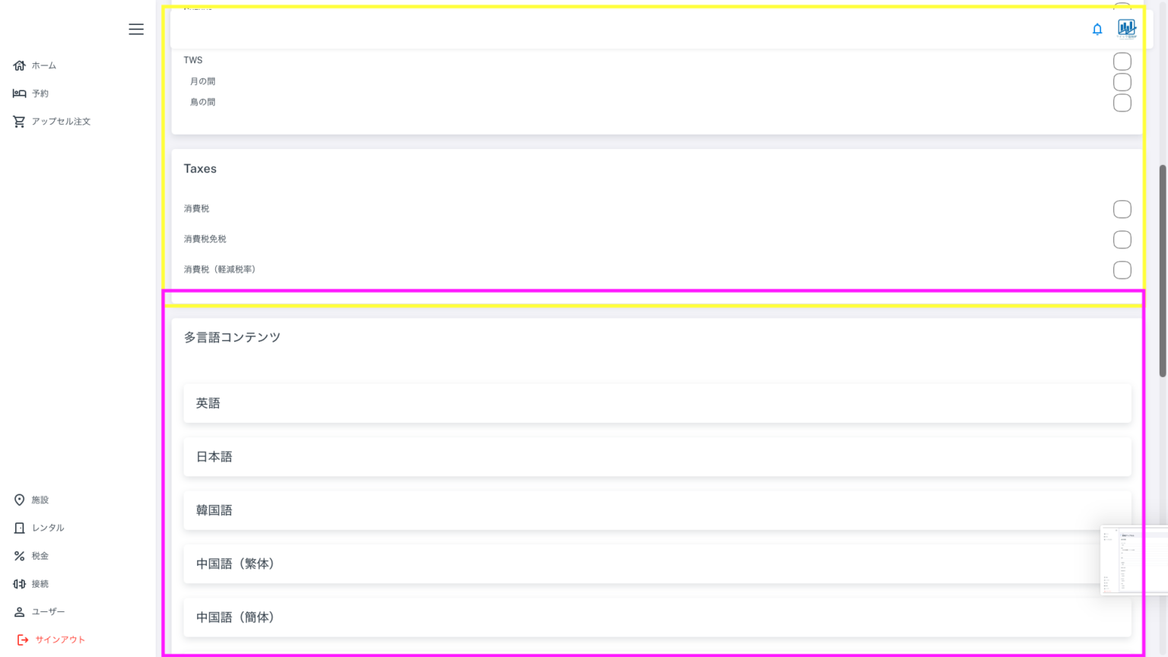Tick the 消費税免税 checkbox
Screen dimensions: 1168x657
pyautogui.click(x=1122, y=240)
